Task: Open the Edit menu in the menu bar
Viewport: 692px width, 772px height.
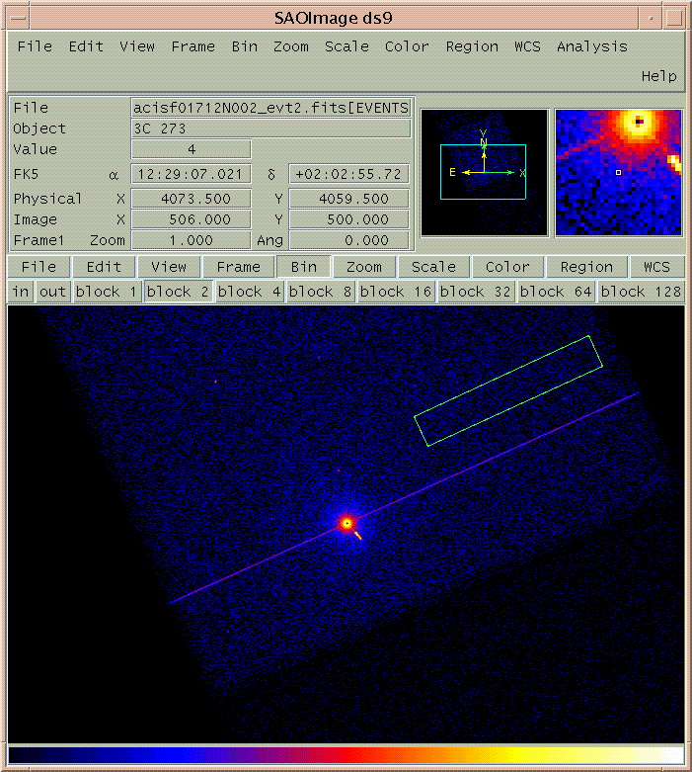Action: 86,46
